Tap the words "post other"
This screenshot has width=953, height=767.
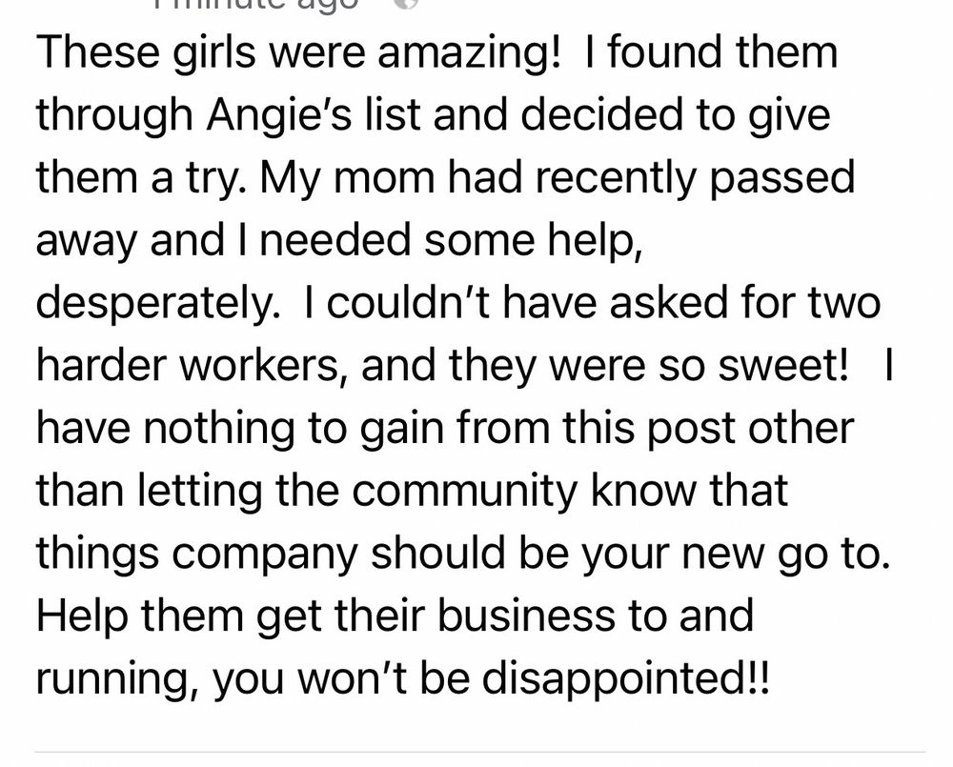[x=756, y=429]
